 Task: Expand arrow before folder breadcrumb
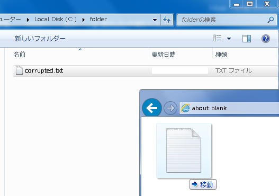(x=84, y=20)
